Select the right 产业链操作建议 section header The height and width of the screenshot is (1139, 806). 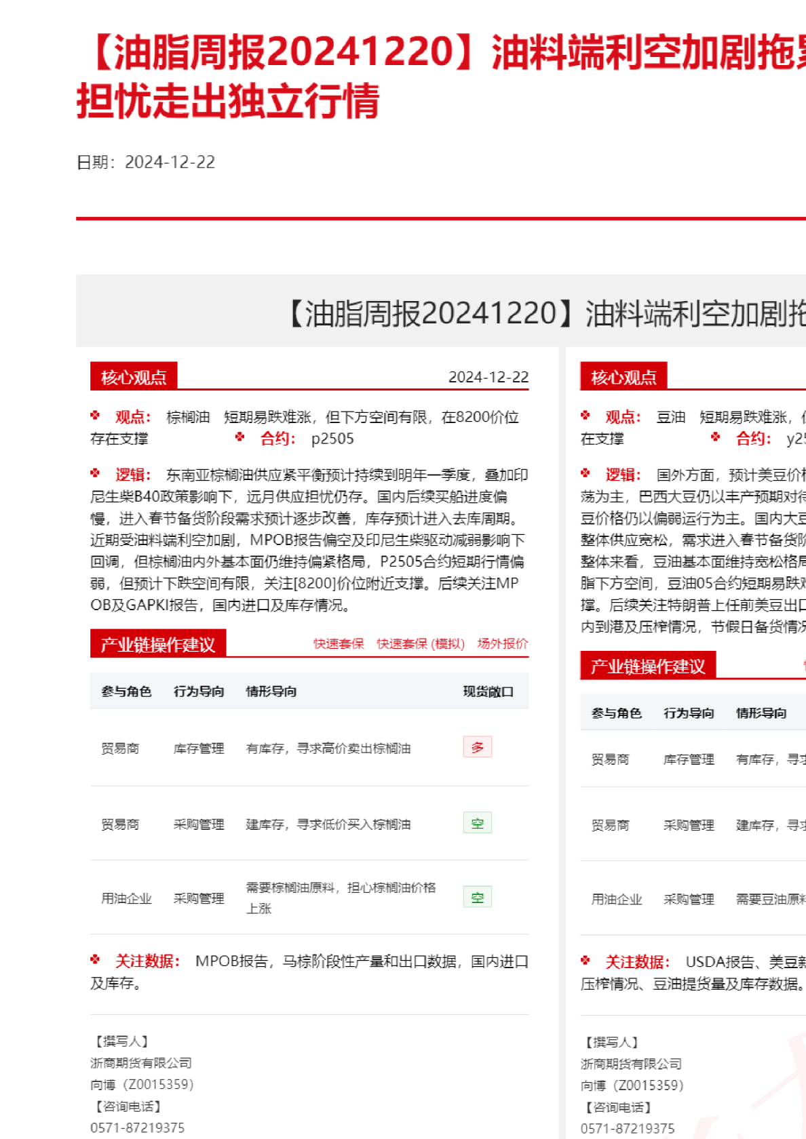(648, 666)
